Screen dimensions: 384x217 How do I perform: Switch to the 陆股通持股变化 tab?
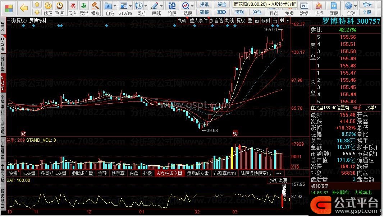click(256, 173)
